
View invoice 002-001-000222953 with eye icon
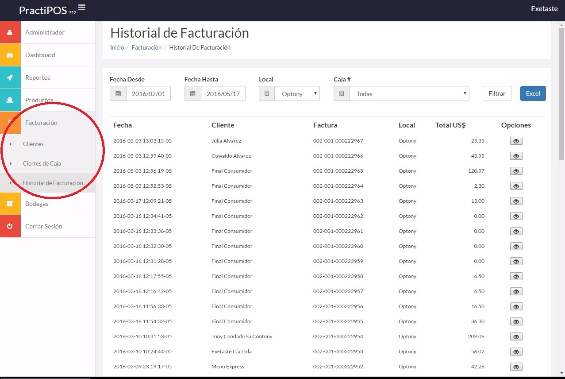coord(516,352)
